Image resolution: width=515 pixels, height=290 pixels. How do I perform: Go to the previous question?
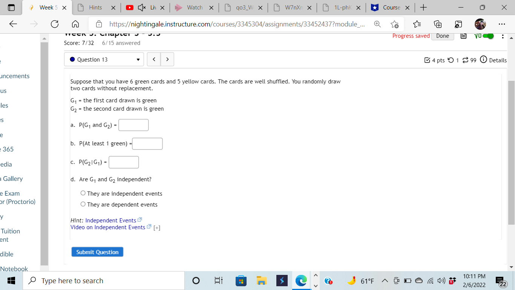point(154,59)
